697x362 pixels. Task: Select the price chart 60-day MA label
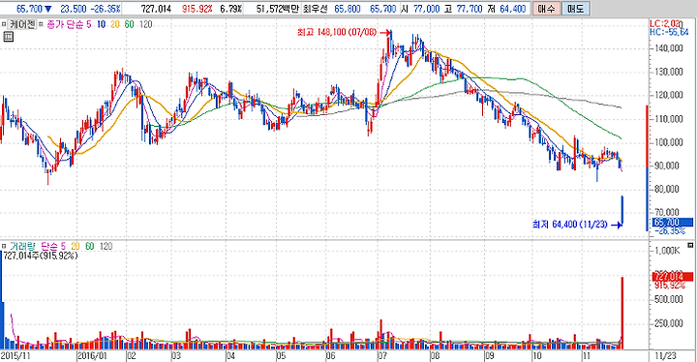click(129, 24)
